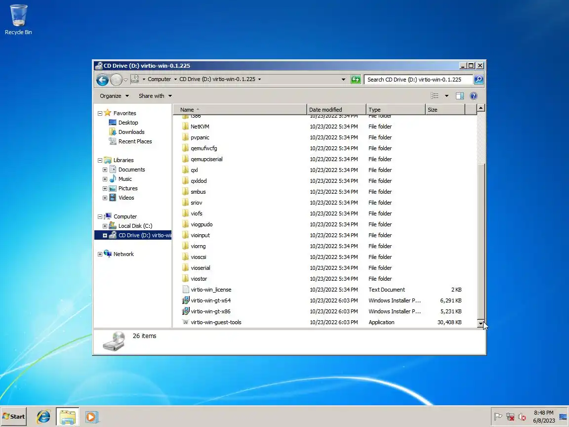Open the recent pages dropdown arrow
569x427 pixels.
pyautogui.click(x=125, y=80)
